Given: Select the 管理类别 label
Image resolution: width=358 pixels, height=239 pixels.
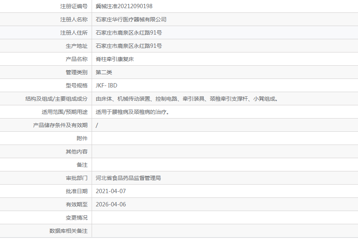Looking at the screenshot, I should (x=76, y=72).
